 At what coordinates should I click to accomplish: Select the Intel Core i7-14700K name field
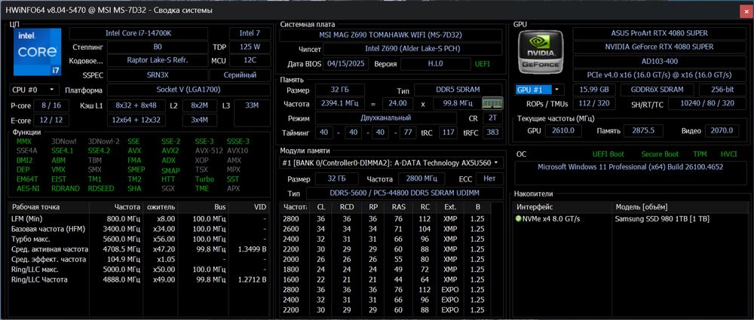point(139,33)
